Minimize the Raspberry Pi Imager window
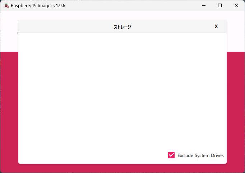Viewport: 245px width, 173px height. tap(204, 6)
